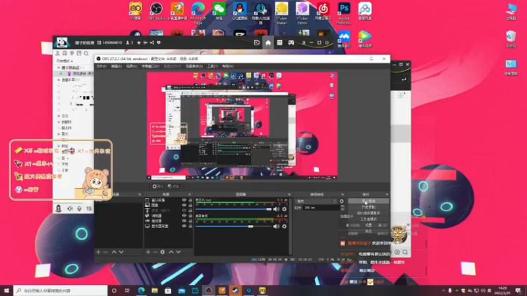The height and width of the screenshot is (296, 527).
Task: Pop out the Audio Mixer dock panel
Action: (x=289, y=194)
